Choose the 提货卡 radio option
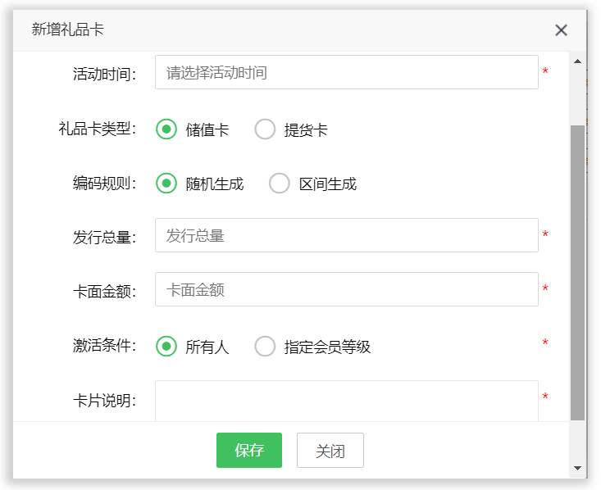Screen dimensions: 601x490 [265, 129]
